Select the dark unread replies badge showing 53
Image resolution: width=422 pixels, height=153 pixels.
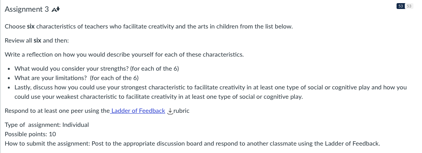(x=400, y=6)
